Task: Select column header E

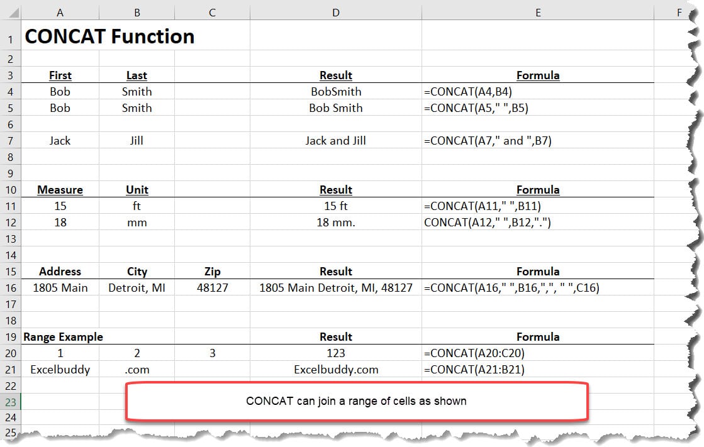Action: click(x=538, y=11)
